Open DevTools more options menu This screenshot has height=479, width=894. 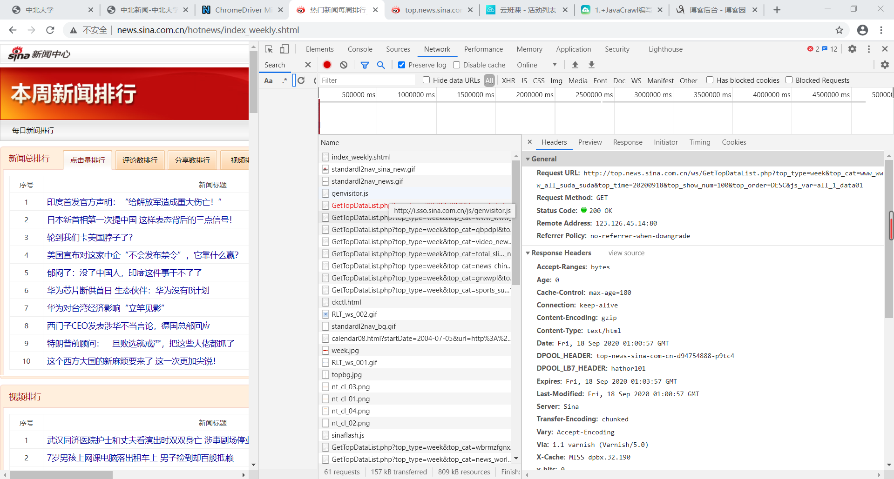(x=869, y=49)
